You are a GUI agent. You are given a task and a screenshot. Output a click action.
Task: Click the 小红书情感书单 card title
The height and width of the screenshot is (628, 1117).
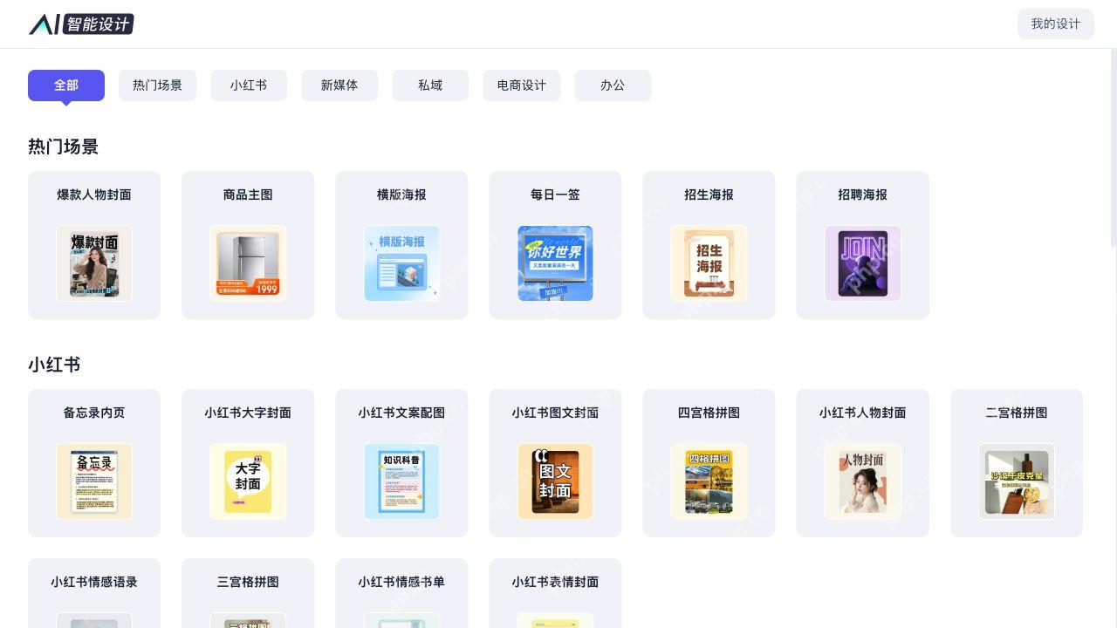pyautogui.click(x=401, y=582)
